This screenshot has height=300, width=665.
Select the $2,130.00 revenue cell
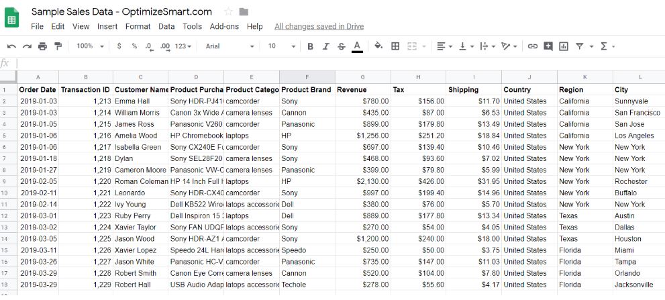(362, 182)
